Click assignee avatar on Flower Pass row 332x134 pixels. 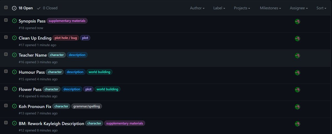[298, 90]
